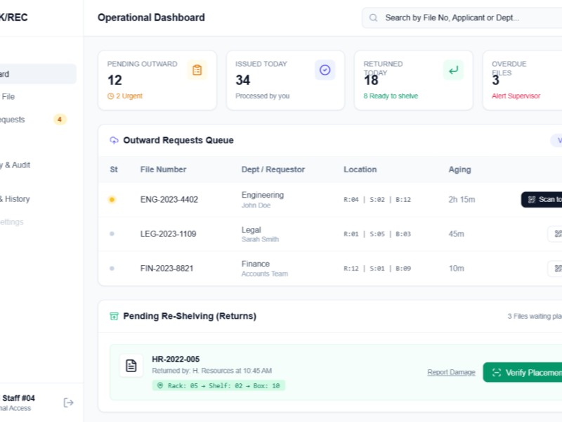Click the clipboard icon on Pending Outward card
This screenshot has width=562, height=422.
point(197,70)
